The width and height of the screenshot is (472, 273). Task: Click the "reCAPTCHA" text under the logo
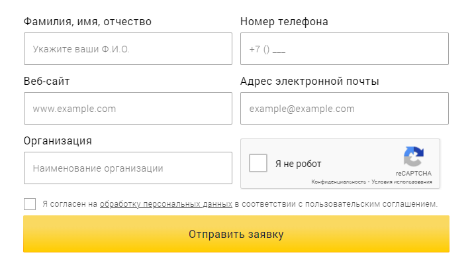pos(414,173)
